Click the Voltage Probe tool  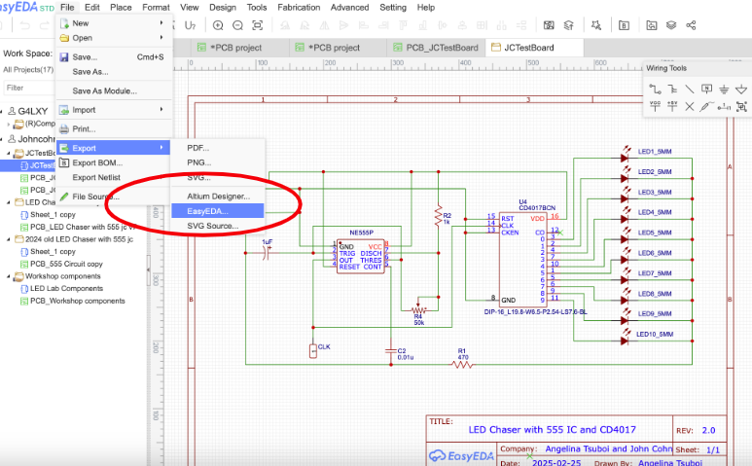point(707,105)
